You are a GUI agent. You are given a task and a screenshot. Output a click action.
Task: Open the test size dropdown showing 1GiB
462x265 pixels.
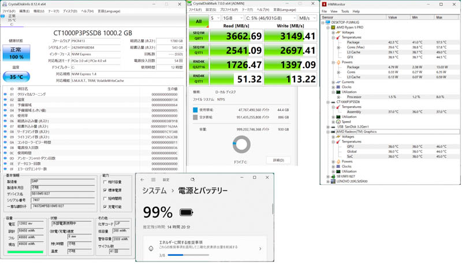[x=233, y=18]
